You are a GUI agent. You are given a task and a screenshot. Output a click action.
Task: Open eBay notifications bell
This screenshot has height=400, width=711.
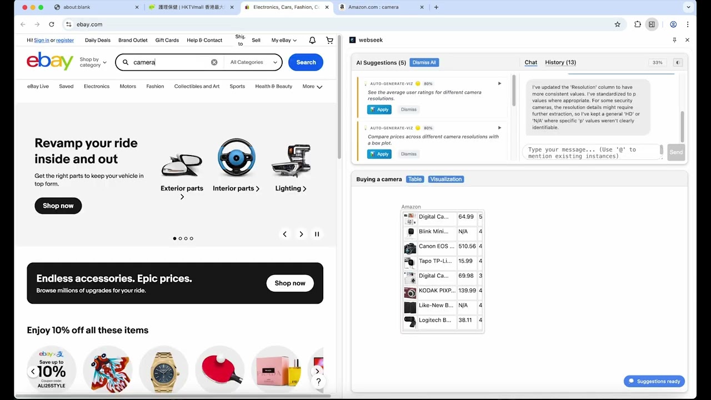coord(312,40)
